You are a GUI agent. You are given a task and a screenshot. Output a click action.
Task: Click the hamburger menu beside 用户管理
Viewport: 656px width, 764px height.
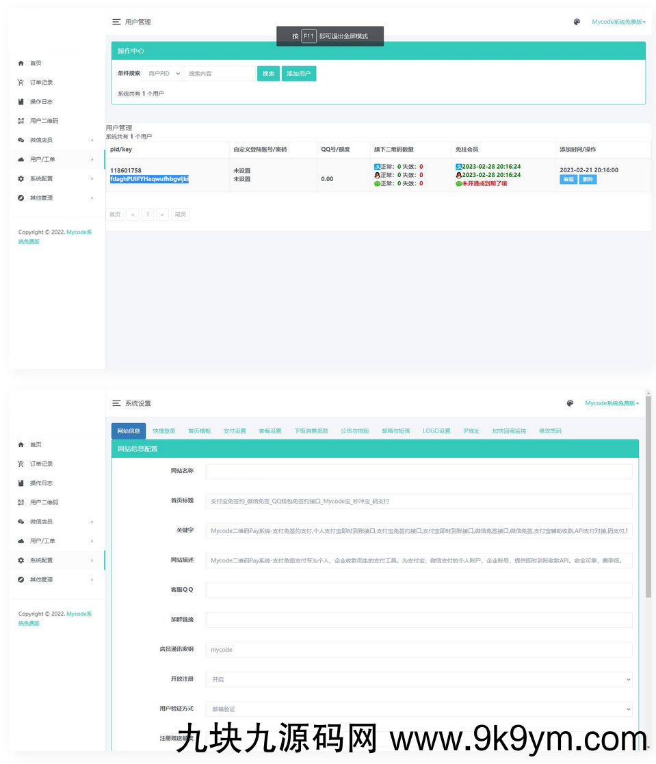[116, 21]
